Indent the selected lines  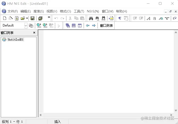coord(135,18)
